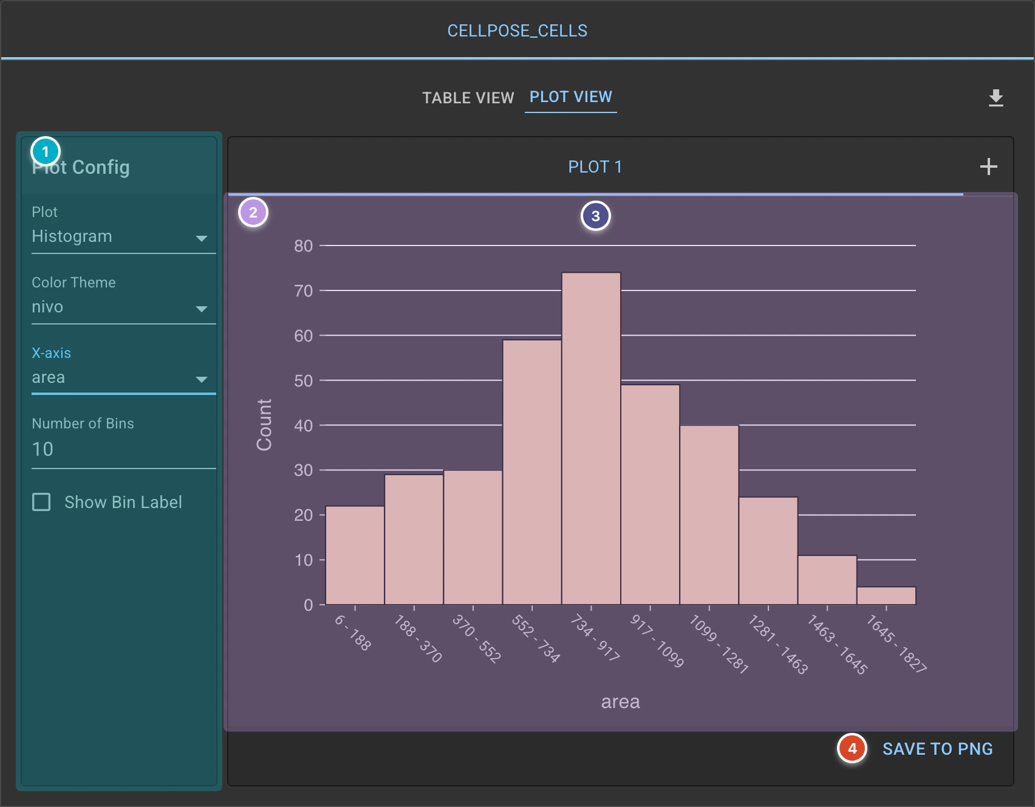Enable the Show Bin Label checkbox
Viewport: 1035px width, 807px height.
pos(41,502)
